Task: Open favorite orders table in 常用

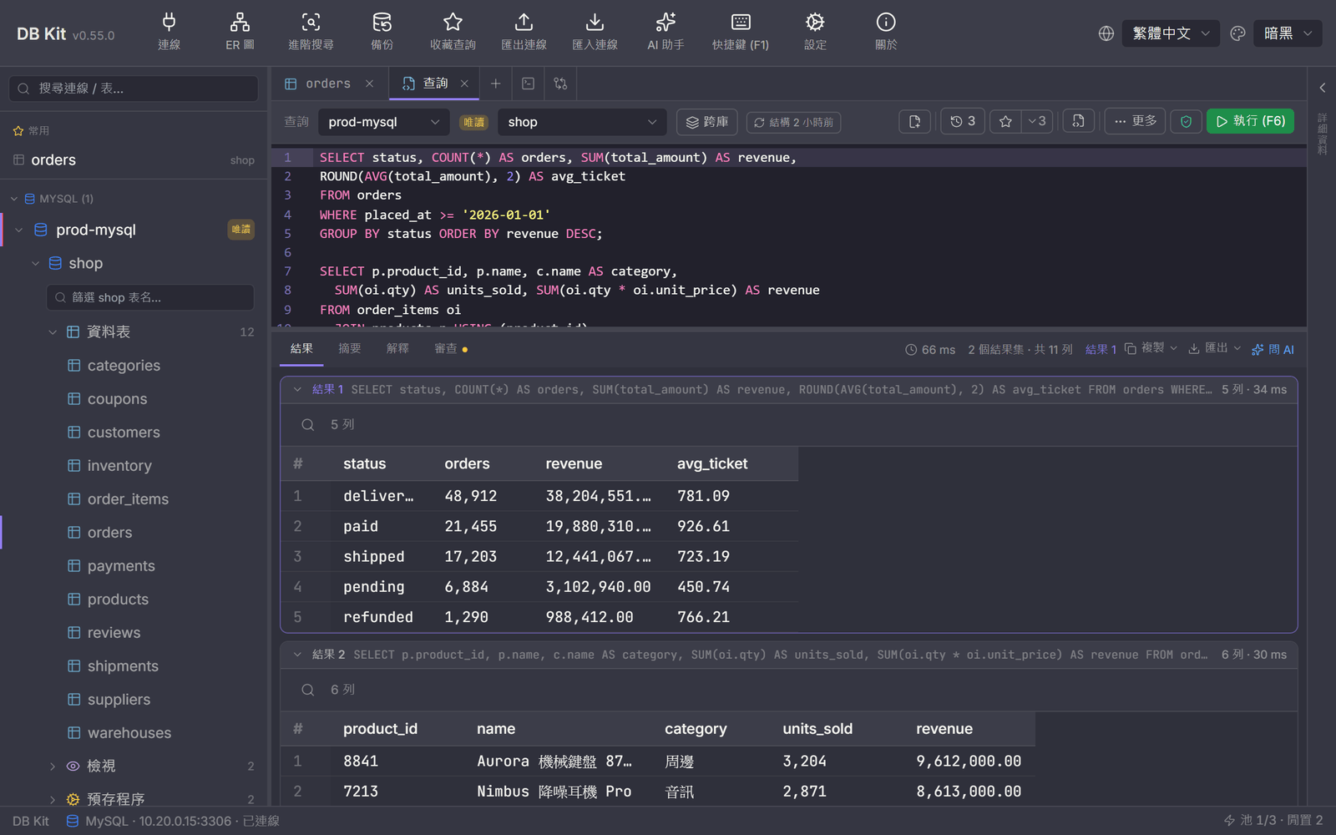Action: click(x=134, y=159)
